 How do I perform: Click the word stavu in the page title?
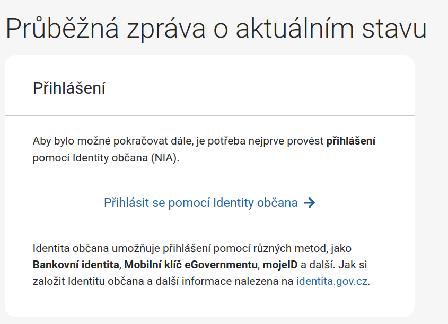(x=394, y=30)
